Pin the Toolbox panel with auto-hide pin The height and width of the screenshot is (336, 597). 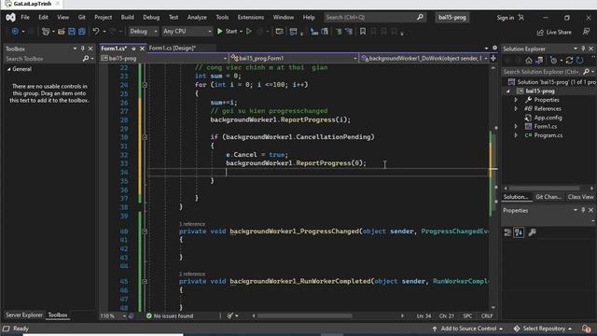click(x=83, y=49)
